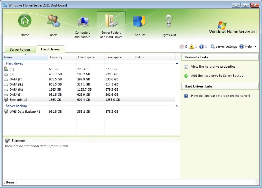
Task: Switch to the Server Folders tab
Action: (20, 50)
